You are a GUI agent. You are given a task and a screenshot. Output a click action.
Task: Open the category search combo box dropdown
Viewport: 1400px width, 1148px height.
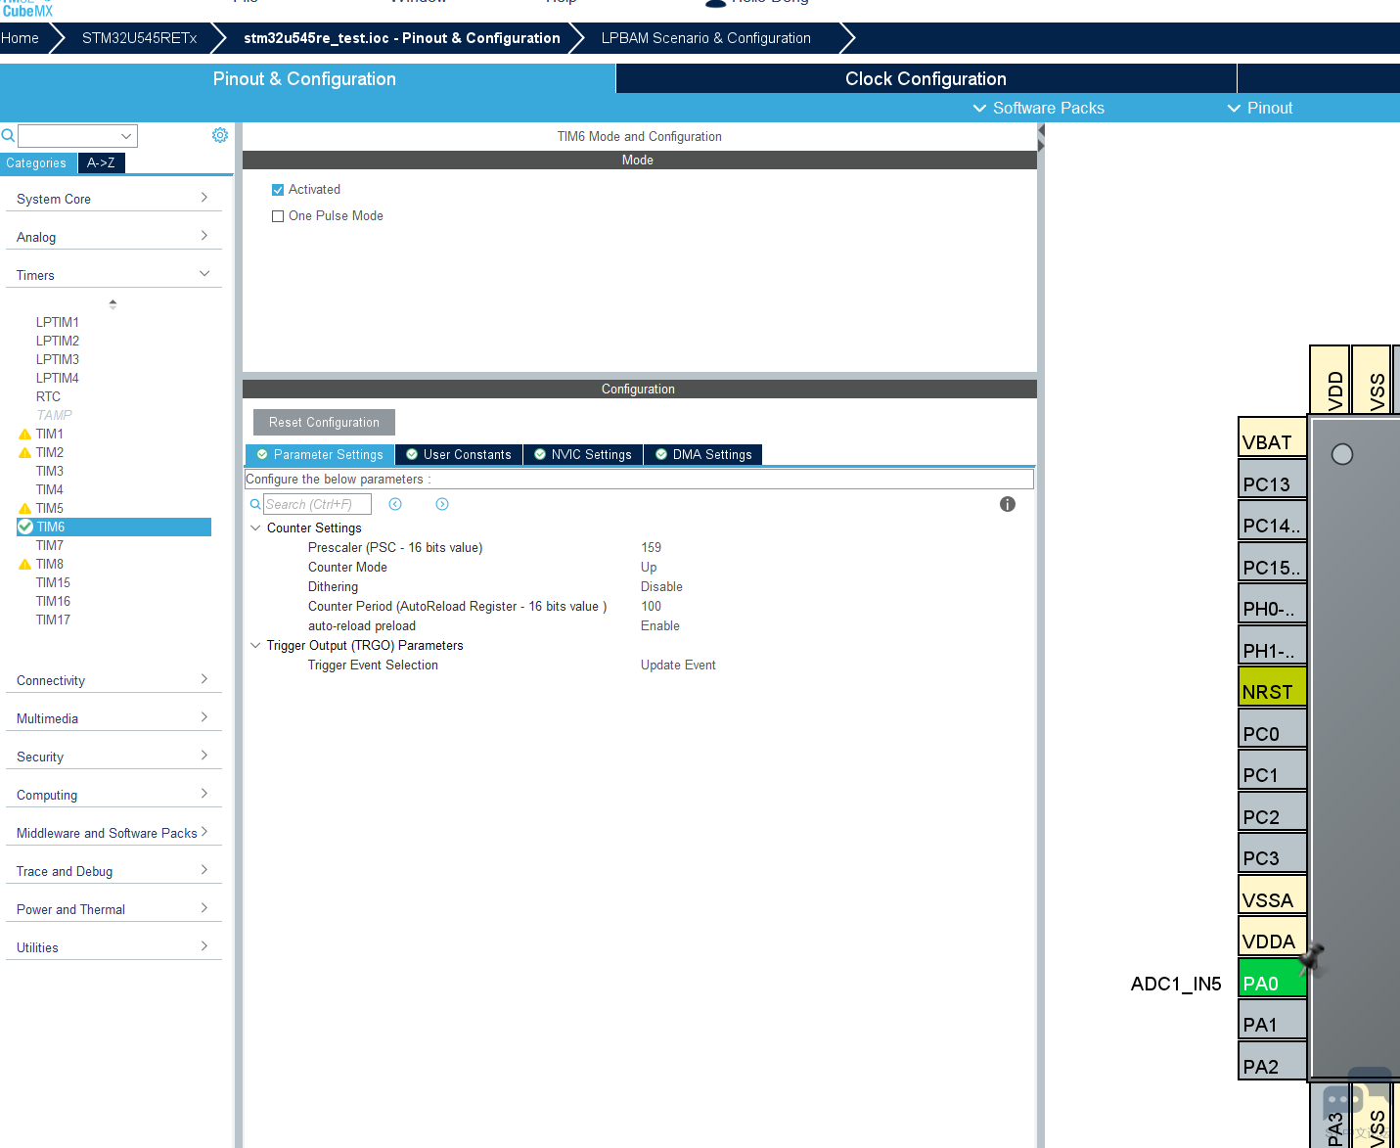click(x=126, y=136)
